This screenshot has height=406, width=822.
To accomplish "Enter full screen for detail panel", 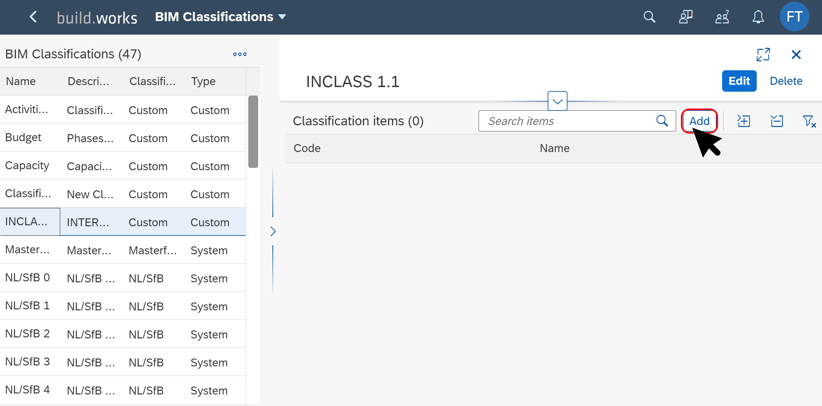I will tap(763, 54).
